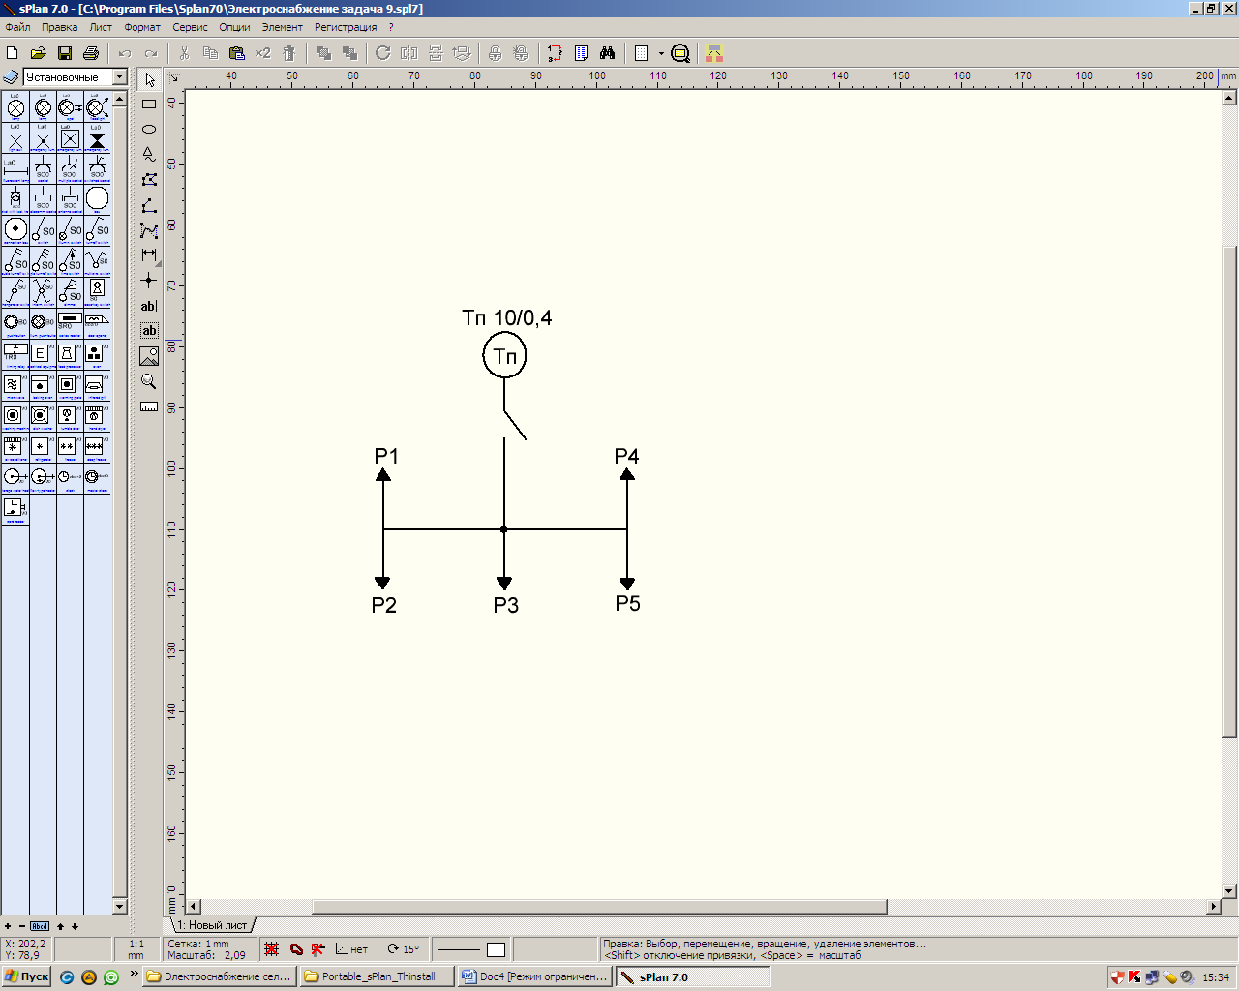The image size is (1239, 991).
Task: Pick the component symbol labeled 'E' in the library
Action: point(42,354)
